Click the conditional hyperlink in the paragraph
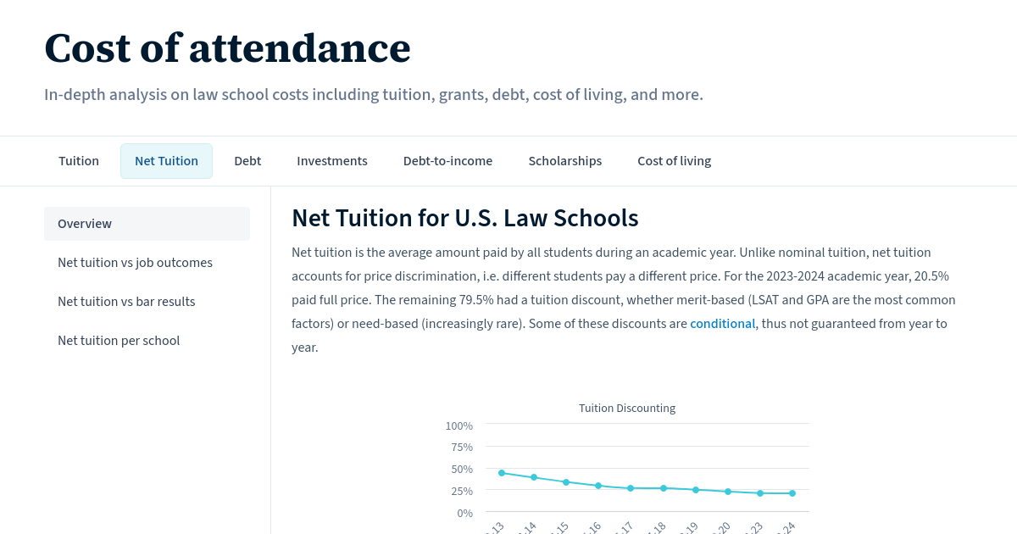 pyautogui.click(x=722, y=323)
